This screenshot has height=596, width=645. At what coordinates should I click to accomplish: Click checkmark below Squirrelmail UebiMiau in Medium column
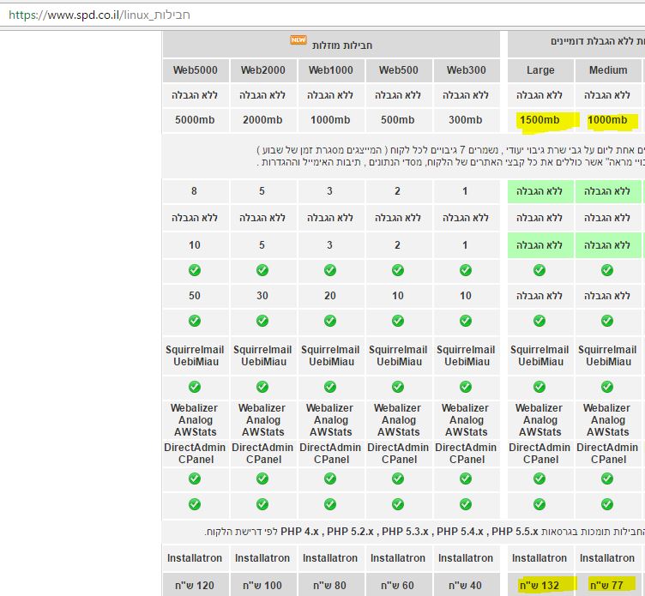pyautogui.click(x=607, y=387)
